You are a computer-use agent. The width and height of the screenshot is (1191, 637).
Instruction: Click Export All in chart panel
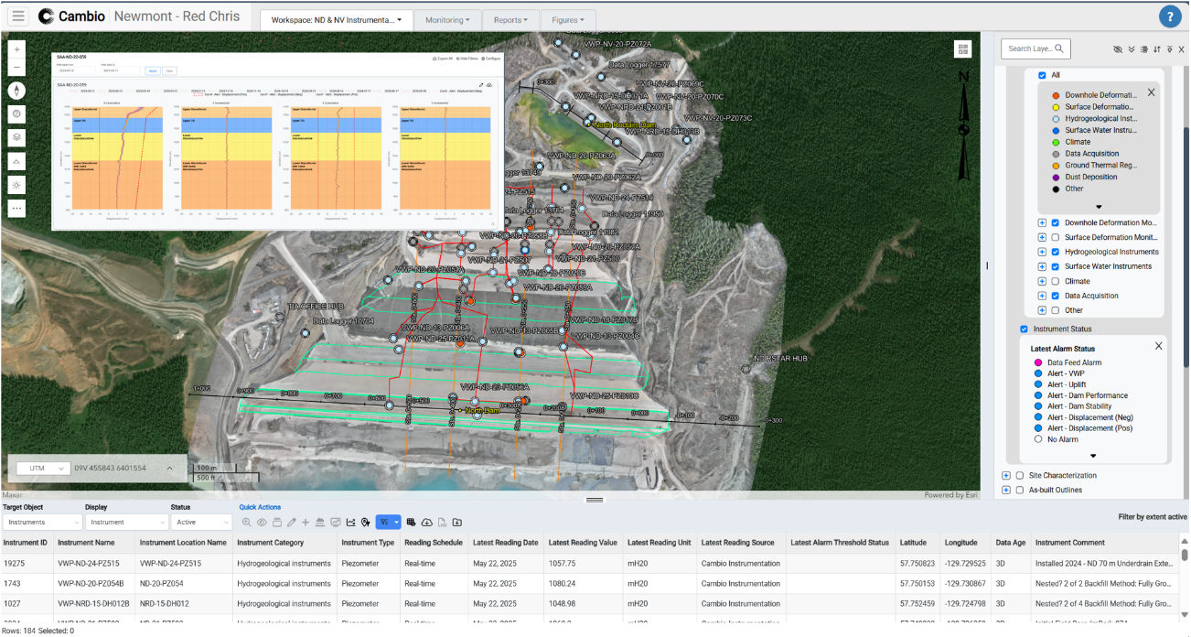point(442,58)
